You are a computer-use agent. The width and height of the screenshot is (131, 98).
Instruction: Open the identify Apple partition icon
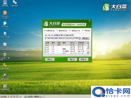pos(5,87)
